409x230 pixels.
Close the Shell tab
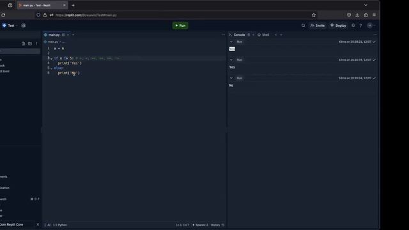[x=276, y=34]
